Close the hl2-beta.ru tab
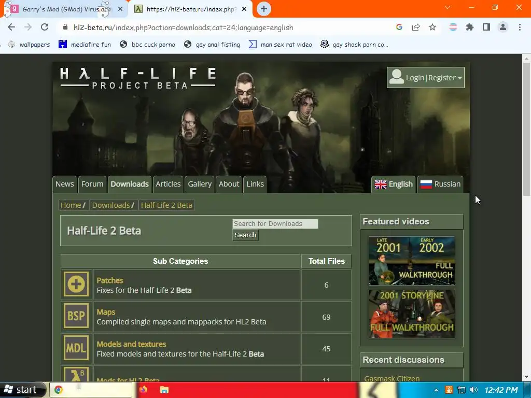 pos(244,9)
